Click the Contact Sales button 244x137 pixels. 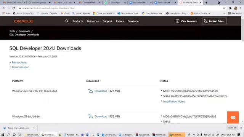(x=214, y=21)
